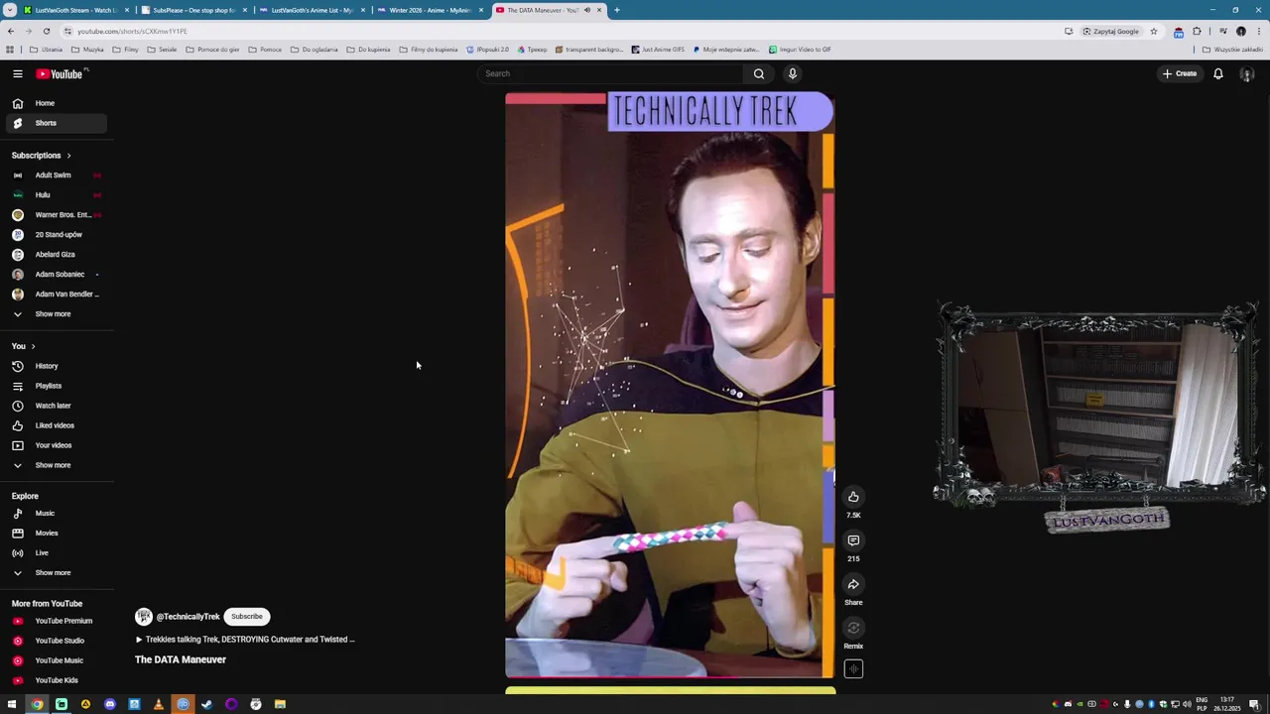Open the tab search dropdown
Viewport: 1270px width, 714px height.
click(10, 10)
